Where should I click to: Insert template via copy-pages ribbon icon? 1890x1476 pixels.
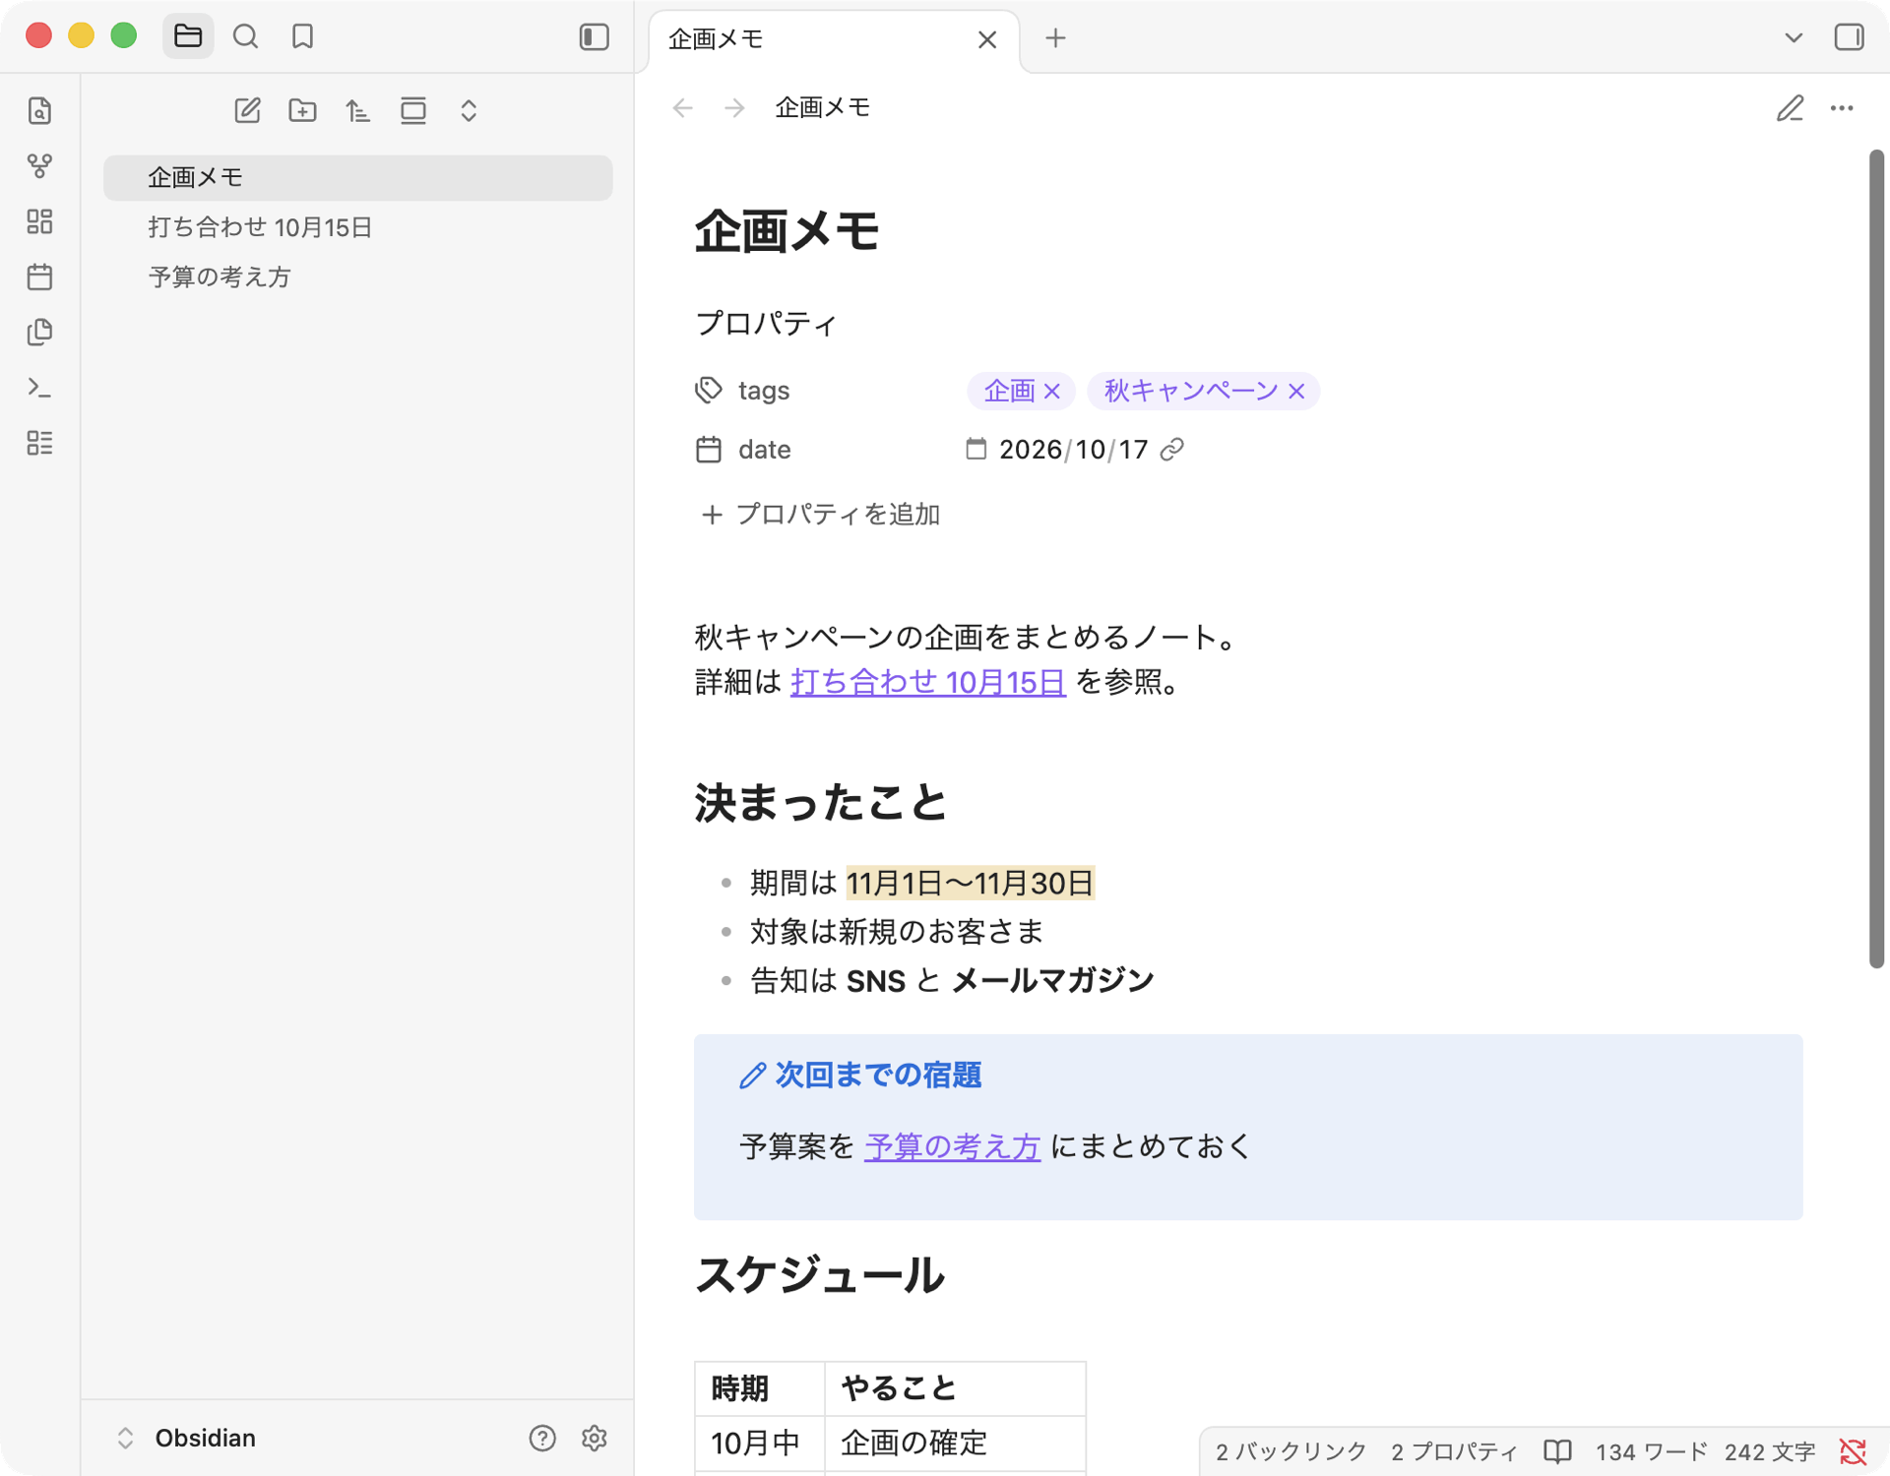[39, 332]
